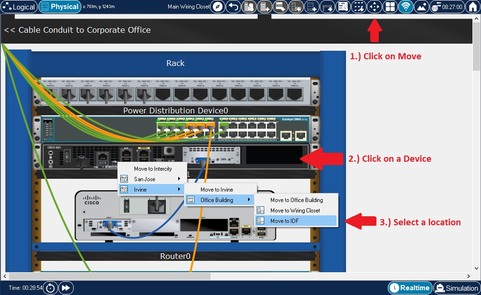Click the grid view icon

[390, 7]
